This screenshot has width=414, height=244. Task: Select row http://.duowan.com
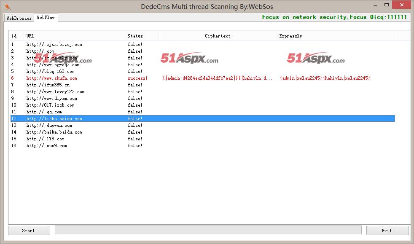[202, 125]
